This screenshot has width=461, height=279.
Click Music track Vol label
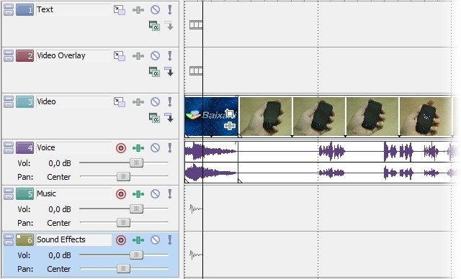tap(24, 209)
